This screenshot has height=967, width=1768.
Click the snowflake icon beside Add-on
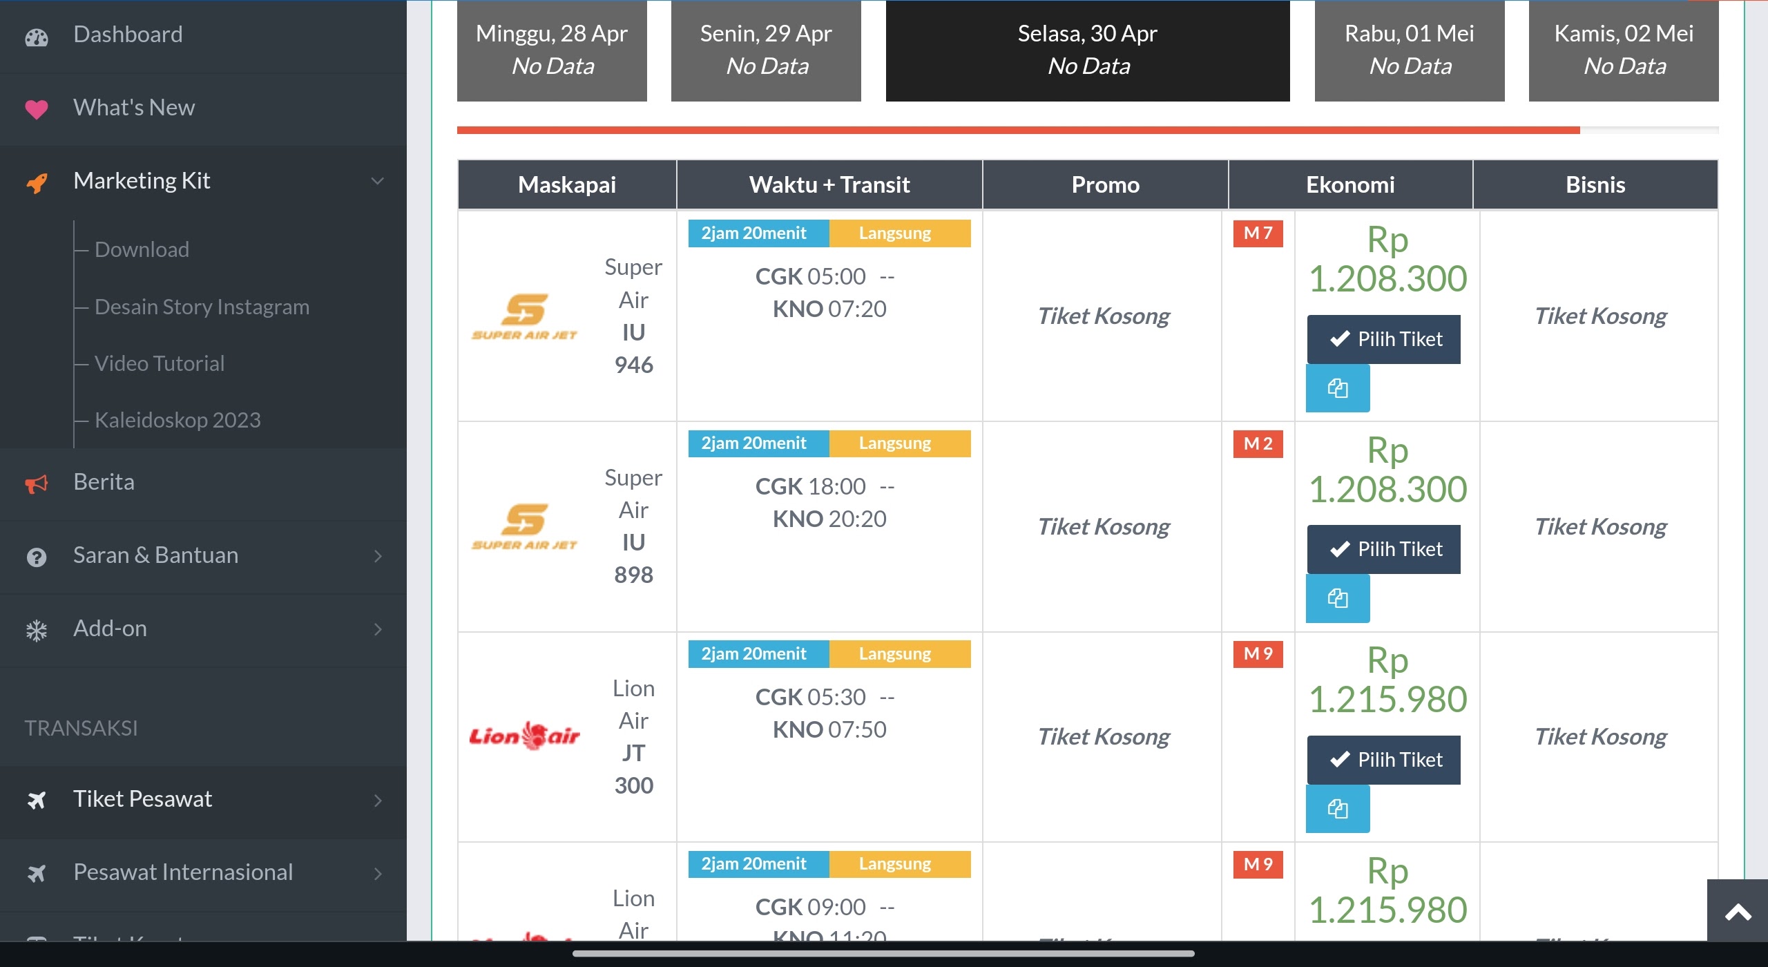36,630
